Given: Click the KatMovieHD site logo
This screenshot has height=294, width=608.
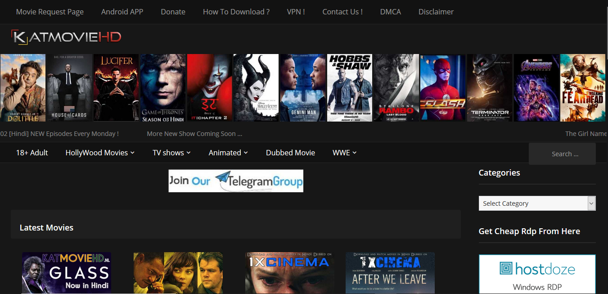Looking at the screenshot, I should tap(66, 37).
